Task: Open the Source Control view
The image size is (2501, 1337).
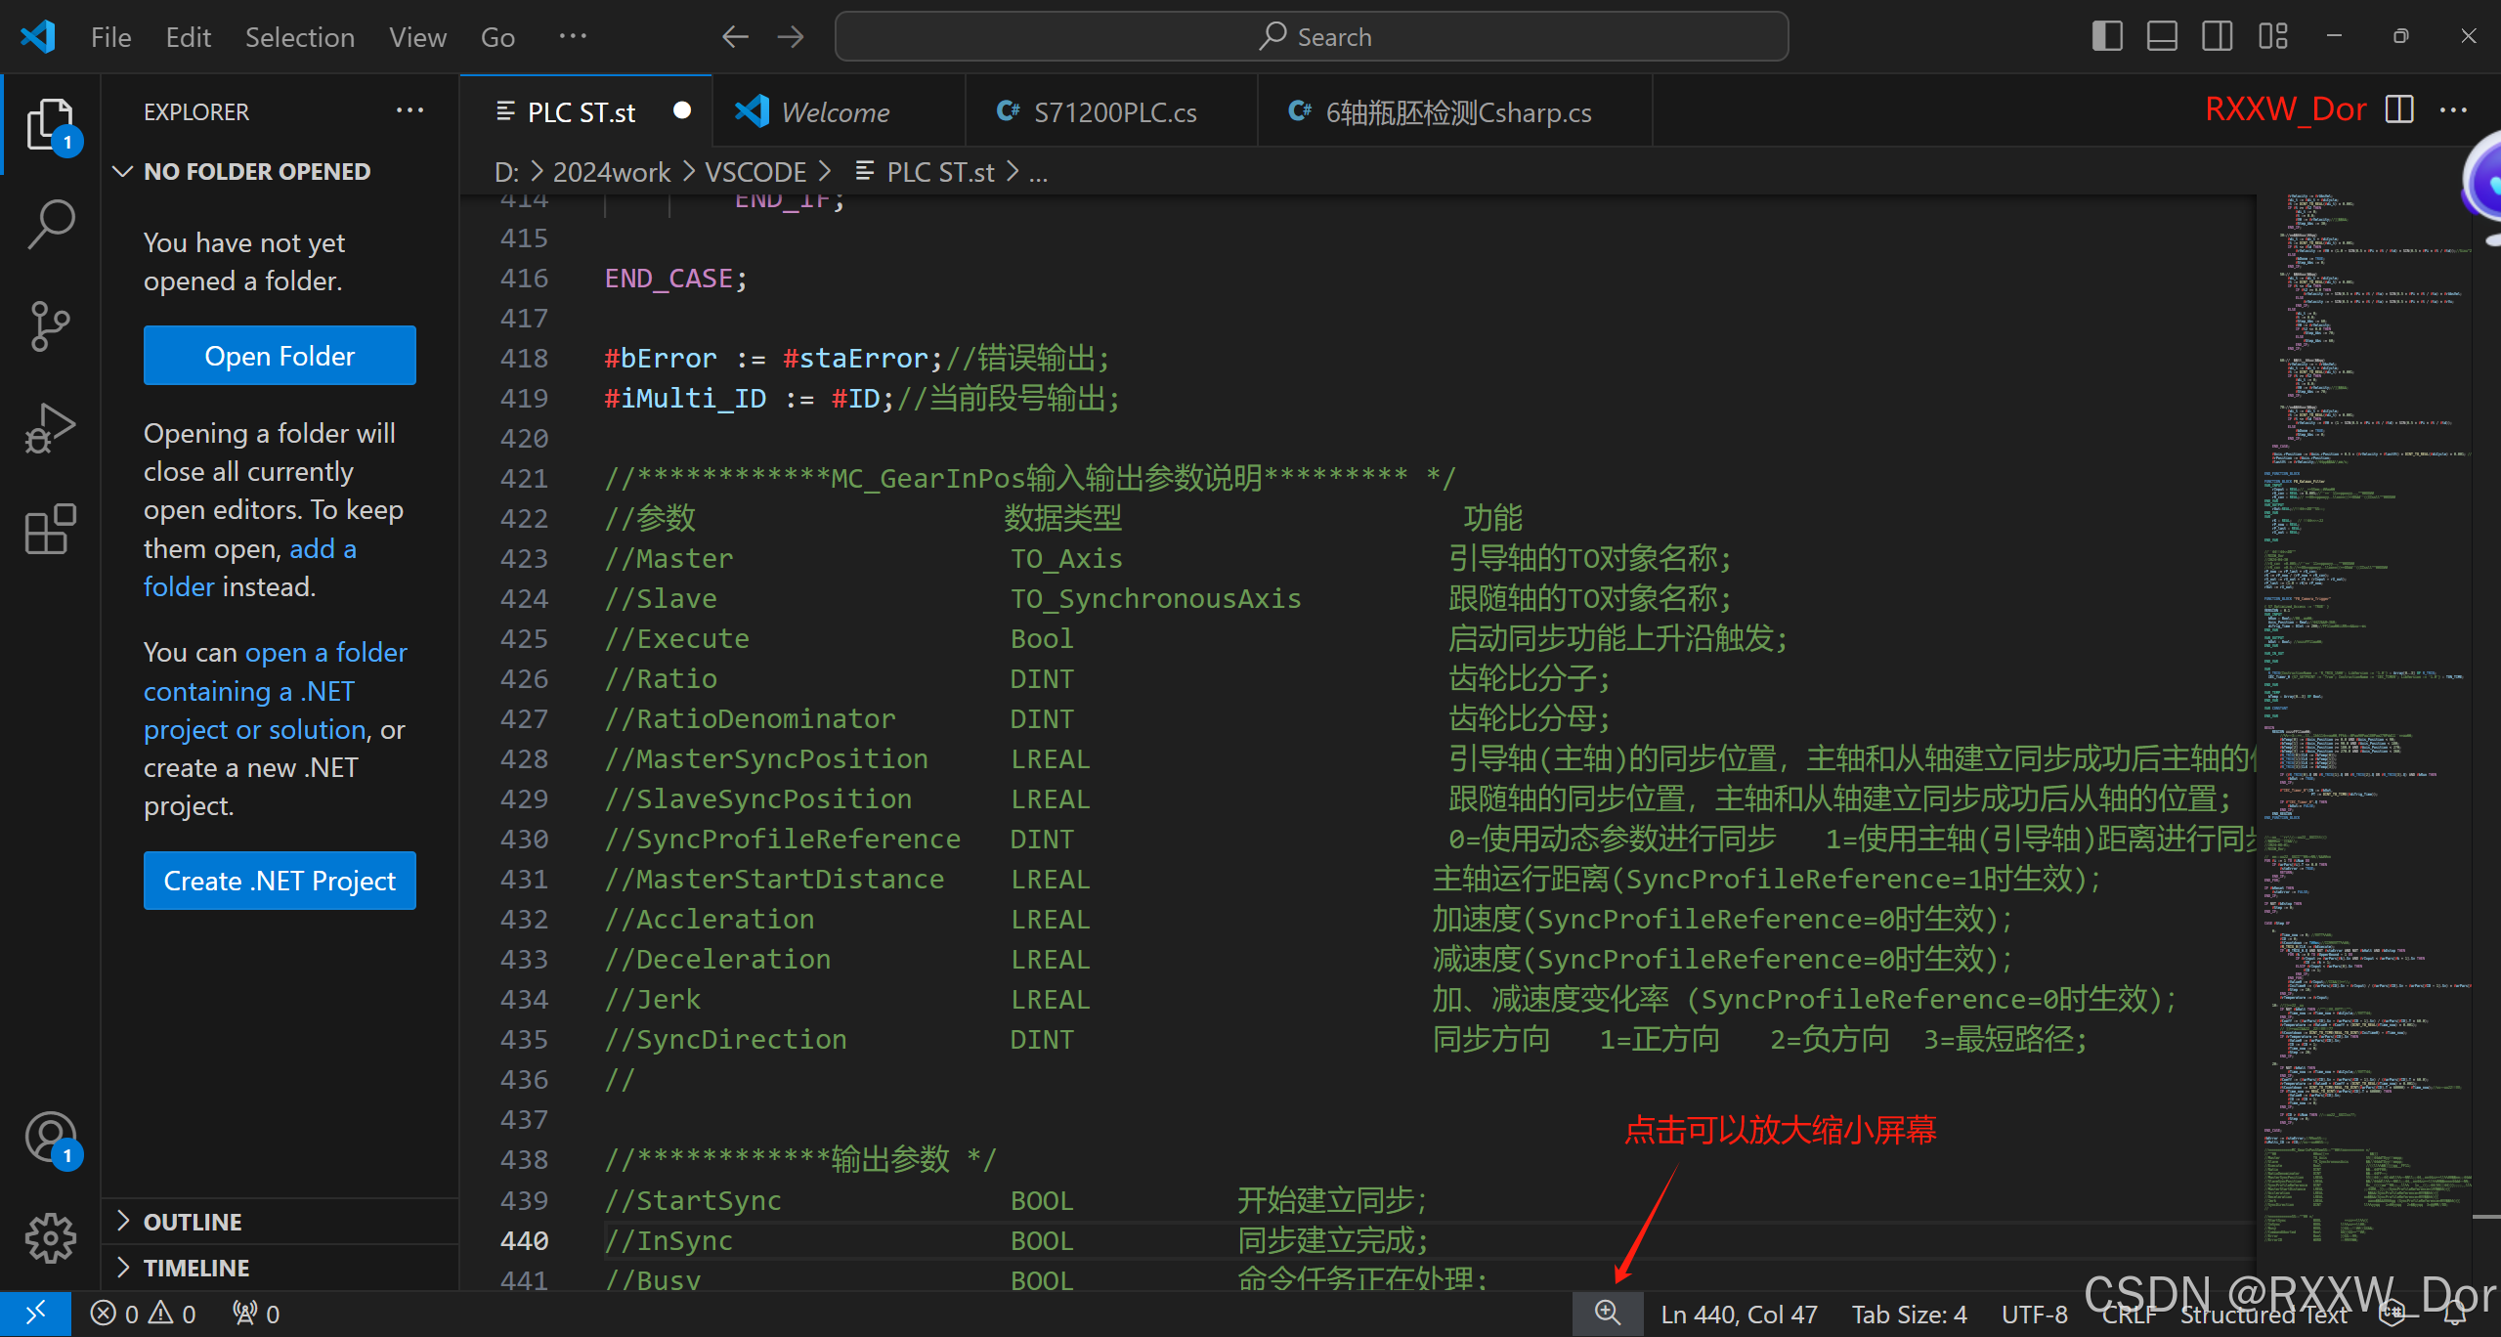Action: [x=51, y=325]
